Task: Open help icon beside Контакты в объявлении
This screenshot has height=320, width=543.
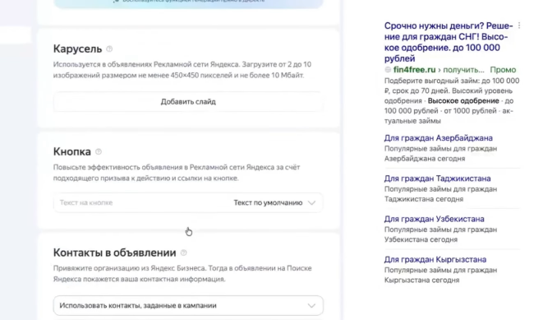Action: [183, 253]
